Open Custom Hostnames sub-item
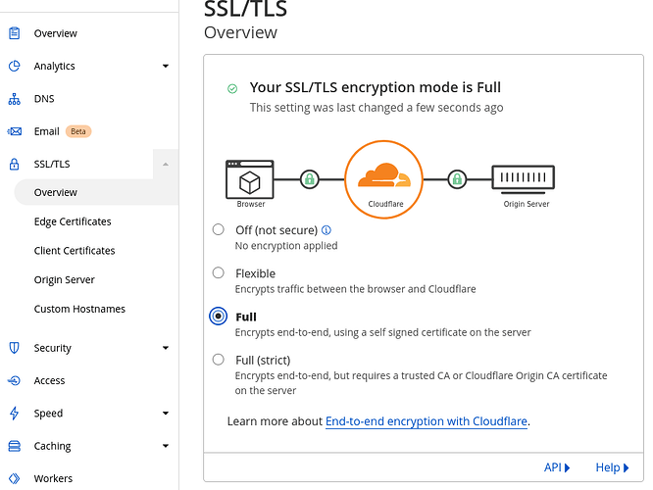 (79, 309)
